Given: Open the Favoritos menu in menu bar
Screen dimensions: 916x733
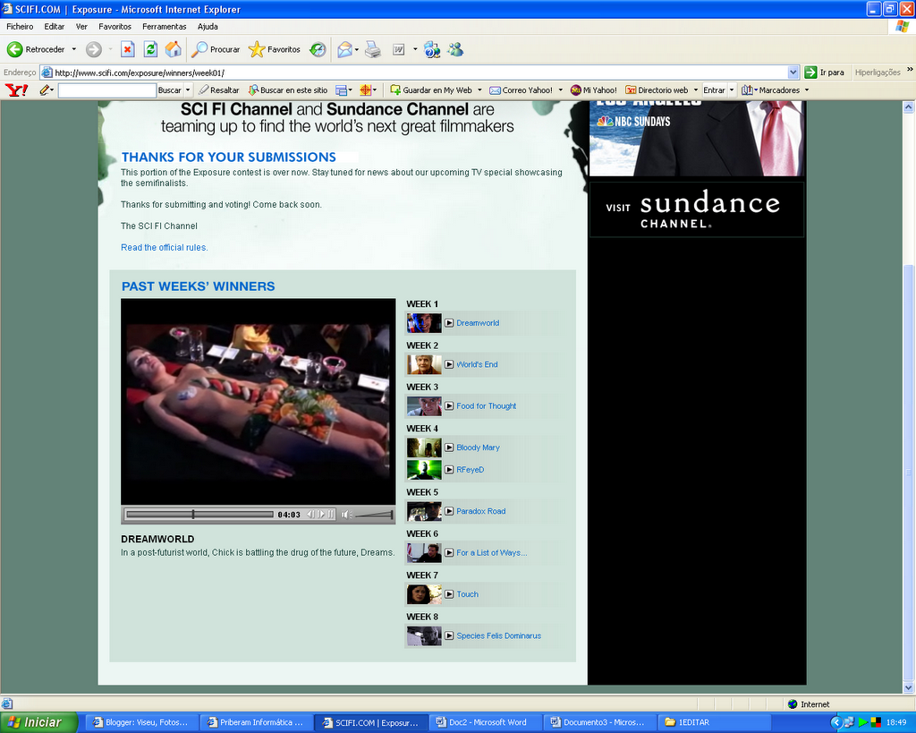Looking at the screenshot, I should click(x=114, y=26).
